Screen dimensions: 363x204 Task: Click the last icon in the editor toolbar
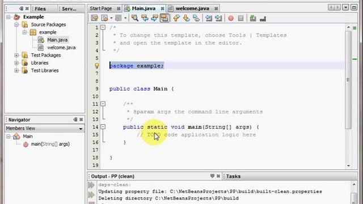click(263, 19)
